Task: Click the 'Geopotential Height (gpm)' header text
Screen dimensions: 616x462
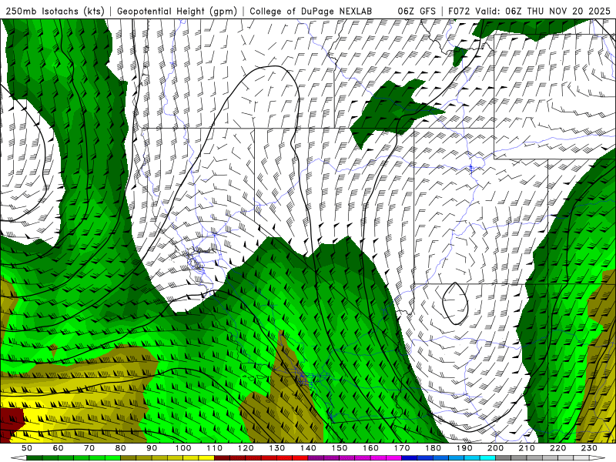Action: 177,11
